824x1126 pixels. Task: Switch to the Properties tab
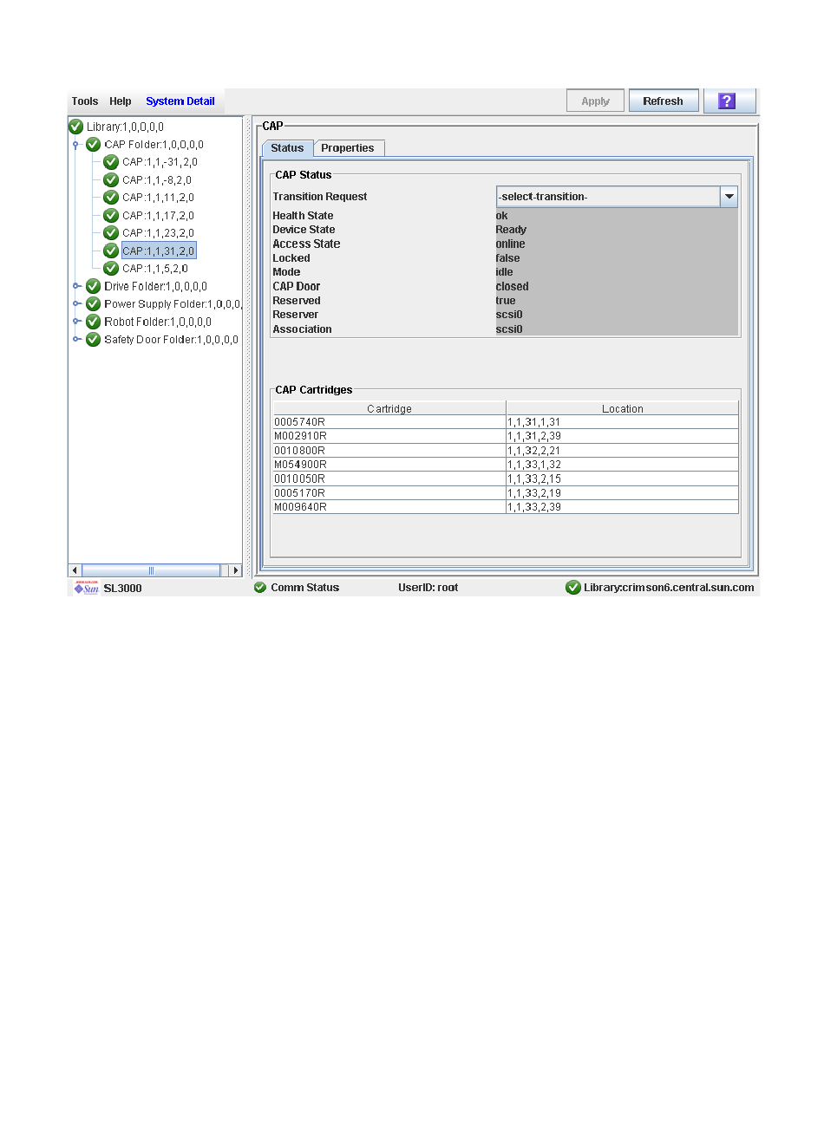click(348, 148)
